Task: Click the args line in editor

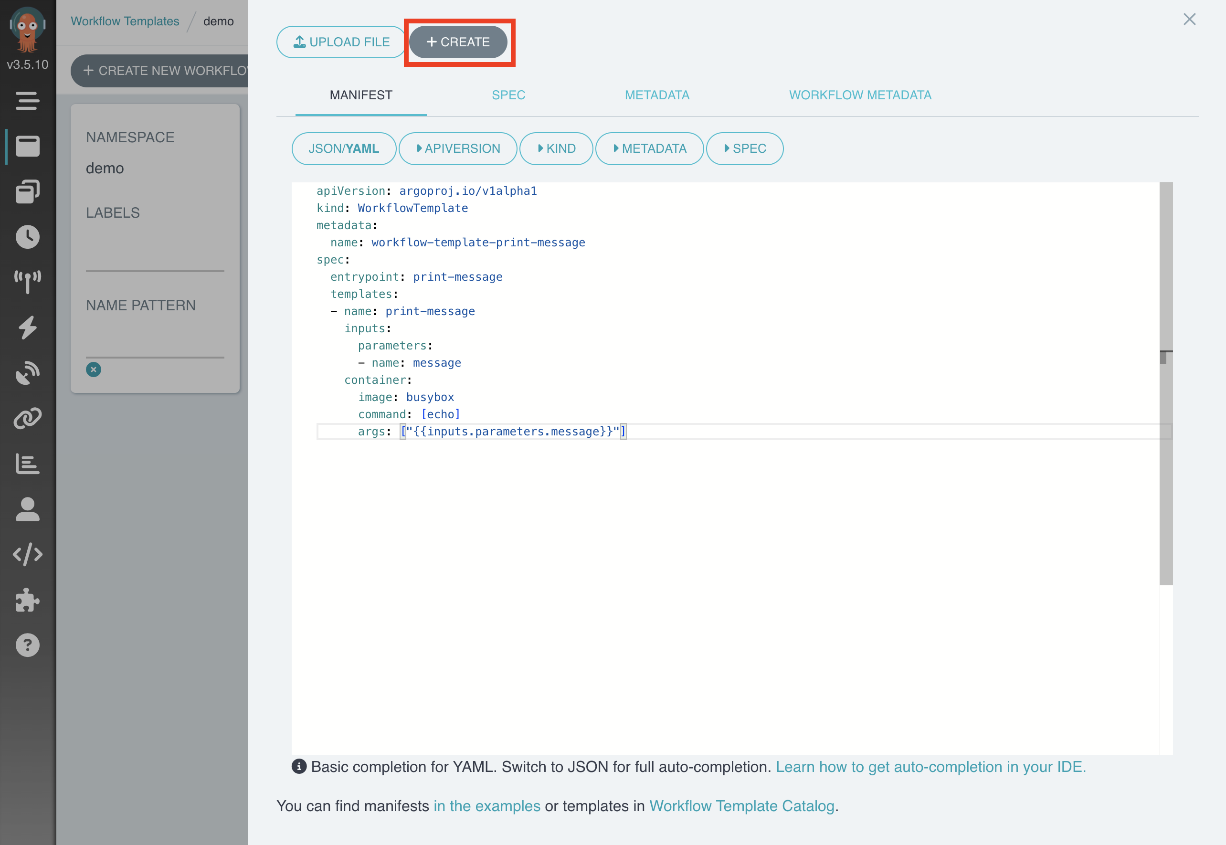Action: [x=492, y=432]
